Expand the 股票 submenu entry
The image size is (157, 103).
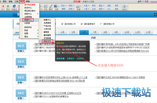pyautogui.click(x=29, y=33)
